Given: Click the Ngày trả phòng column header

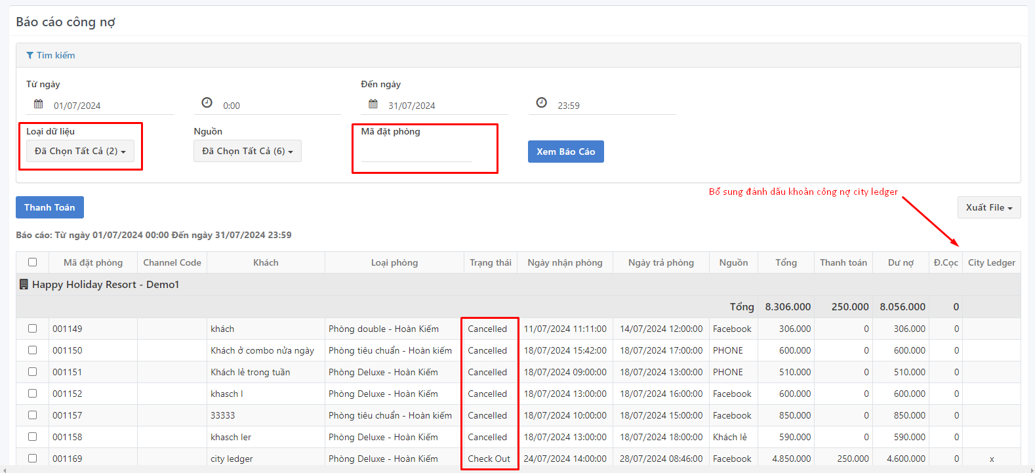Looking at the screenshot, I should [661, 262].
